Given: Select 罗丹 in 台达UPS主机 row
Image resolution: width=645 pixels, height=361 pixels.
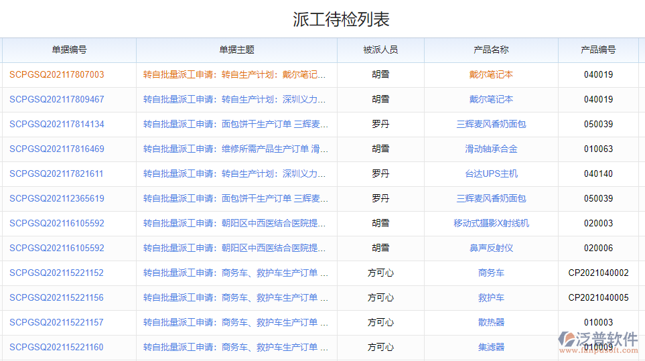Looking at the screenshot, I should pos(380,174).
